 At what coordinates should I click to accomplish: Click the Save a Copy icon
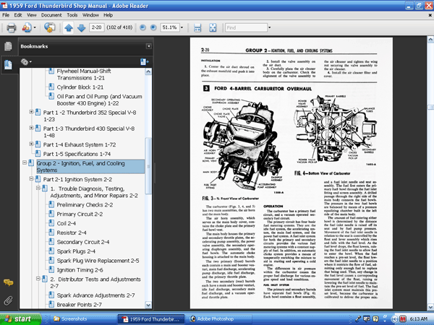coord(27,27)
